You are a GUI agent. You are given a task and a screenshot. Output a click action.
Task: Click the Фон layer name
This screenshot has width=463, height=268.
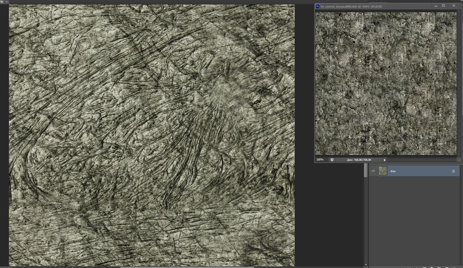pos(393,171)
